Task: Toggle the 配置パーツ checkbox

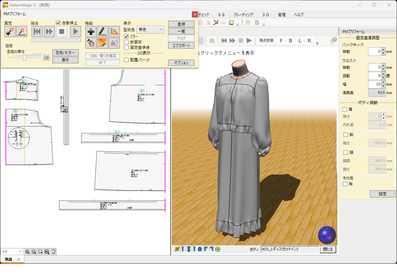Action: click(x=127, y=60)
